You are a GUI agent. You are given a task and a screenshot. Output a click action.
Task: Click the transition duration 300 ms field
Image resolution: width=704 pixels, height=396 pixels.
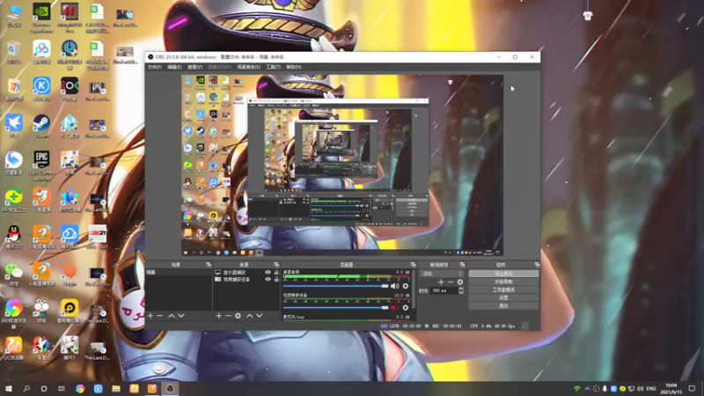coord(444,291)
